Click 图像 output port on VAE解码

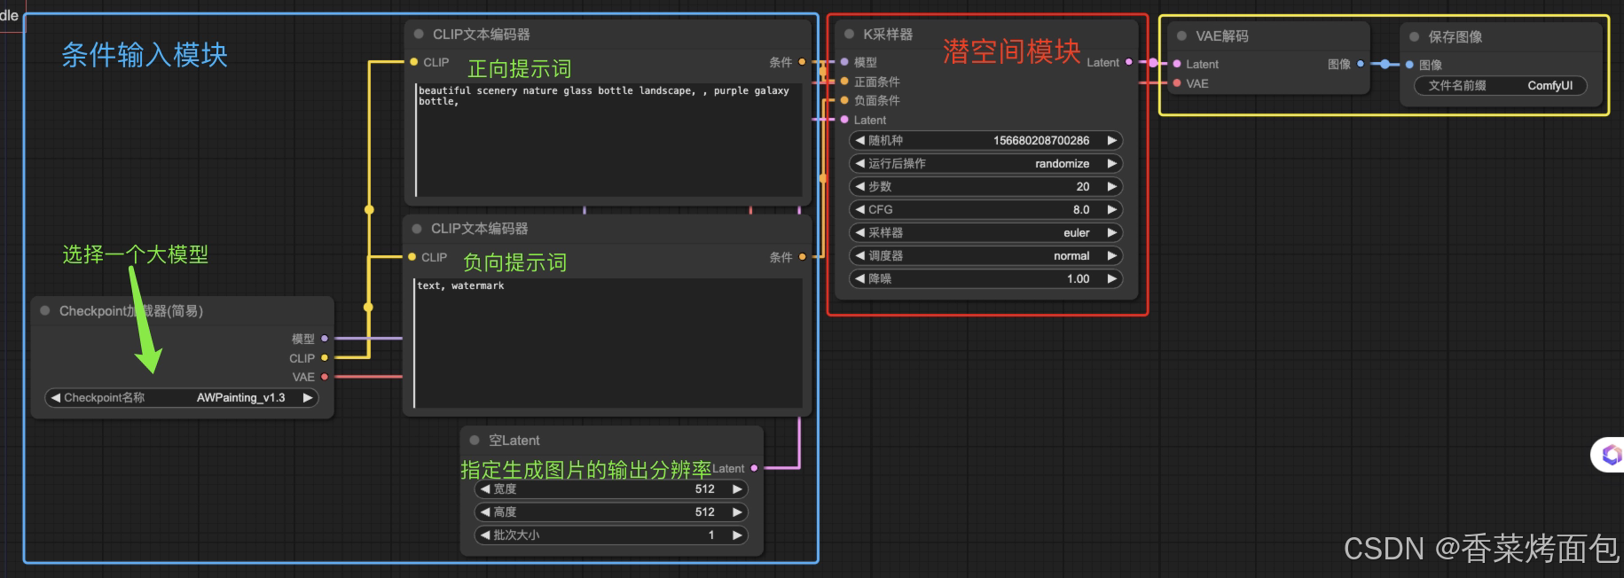point(1361,64)
